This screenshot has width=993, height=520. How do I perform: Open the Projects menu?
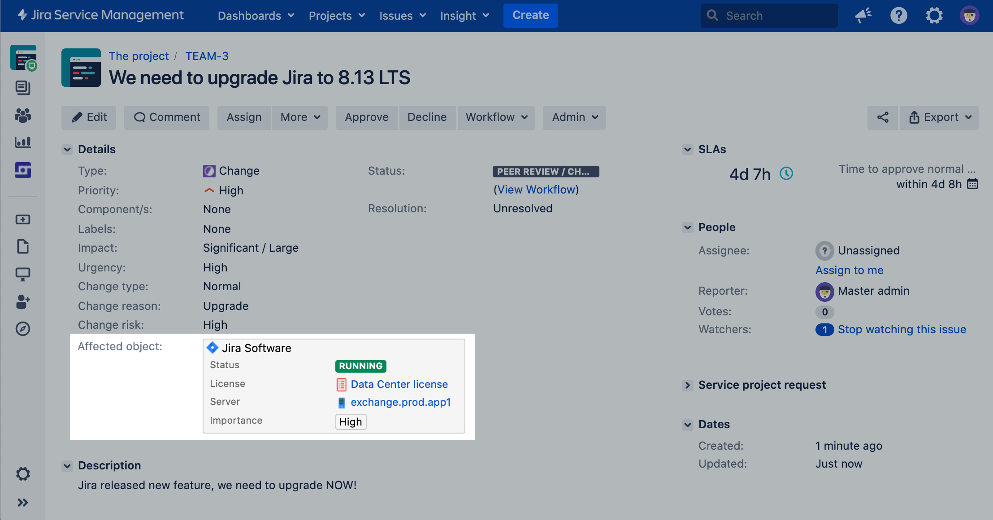337,16
